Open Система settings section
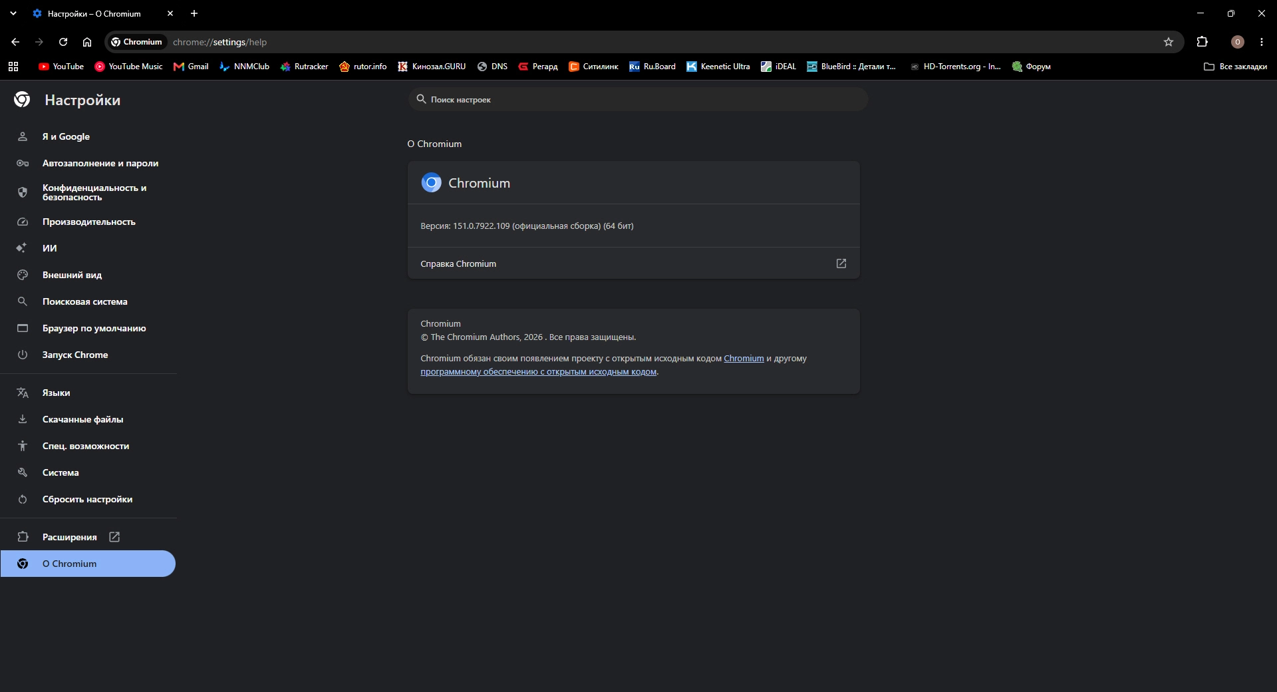 [x=88, y=472]
